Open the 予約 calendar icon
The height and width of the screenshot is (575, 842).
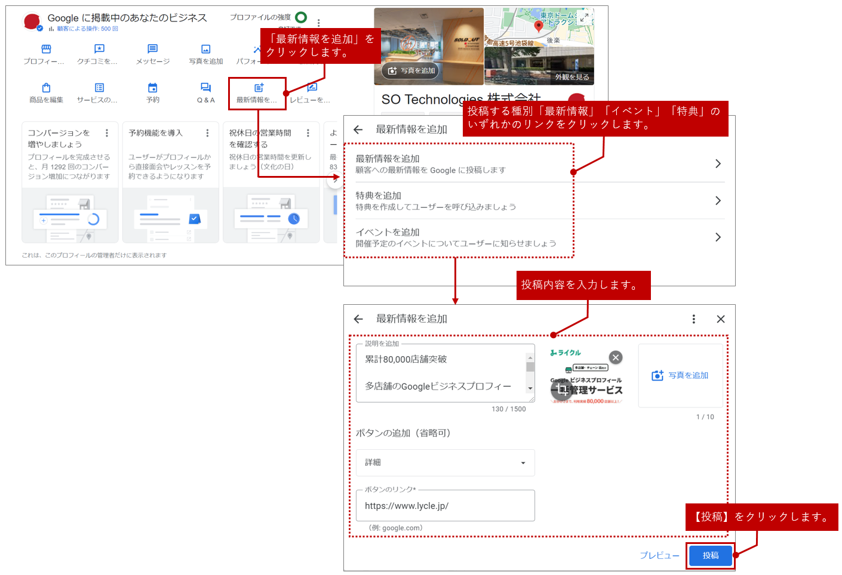[x=152, y=88]
